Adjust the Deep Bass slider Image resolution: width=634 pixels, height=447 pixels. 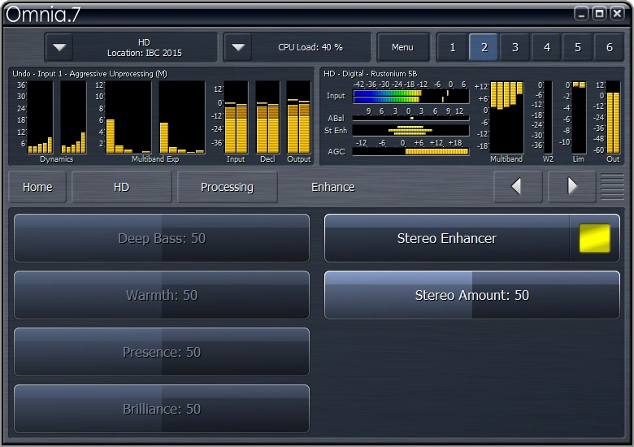click(x=162, y=238)
